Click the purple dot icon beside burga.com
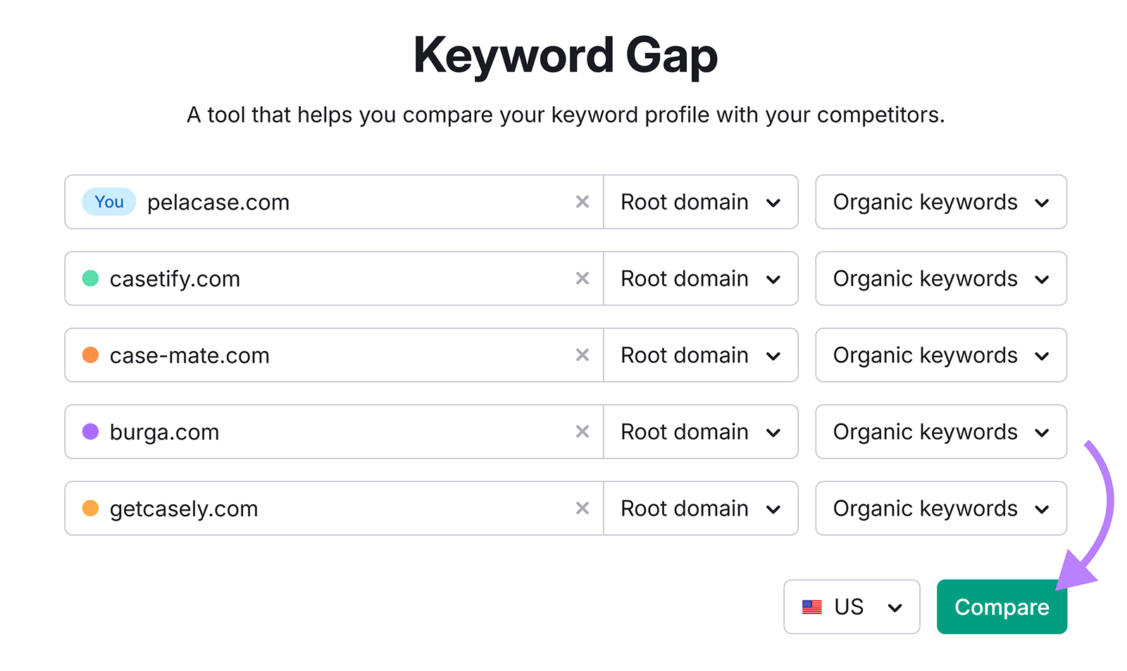The image size is (1127, 671). (91, 432)
